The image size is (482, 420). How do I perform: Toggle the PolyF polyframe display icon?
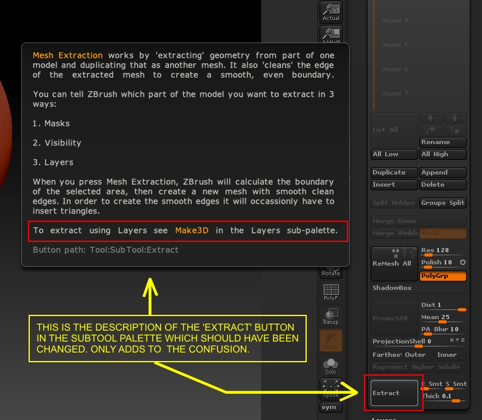(330, 292)
